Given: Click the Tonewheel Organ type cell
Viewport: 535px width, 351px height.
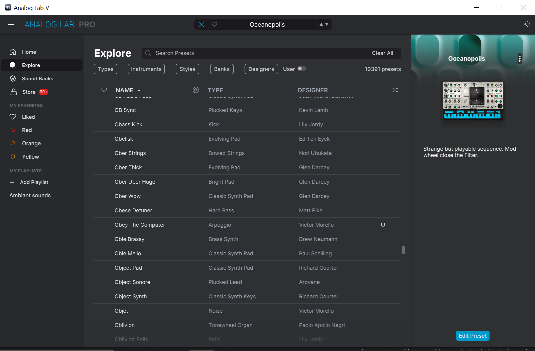Looking at the screenshot, I should coord(231,325).
